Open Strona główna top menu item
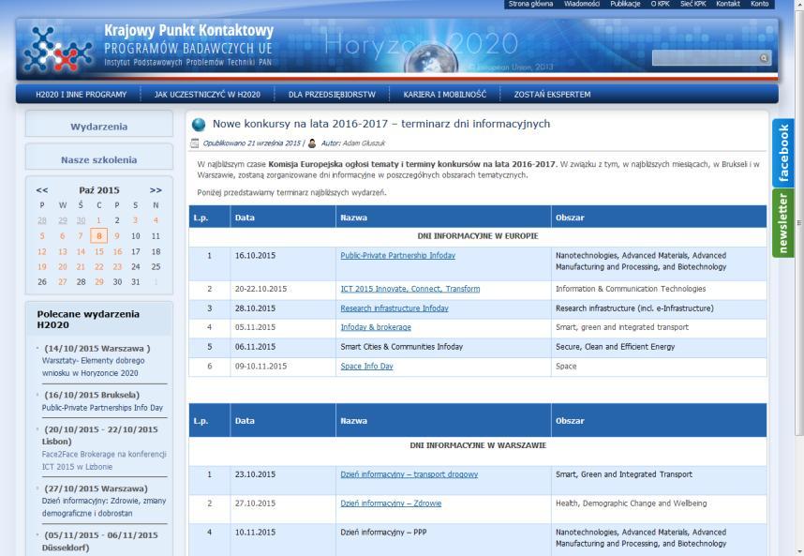The image size is (804, 556). coord(530,4)
